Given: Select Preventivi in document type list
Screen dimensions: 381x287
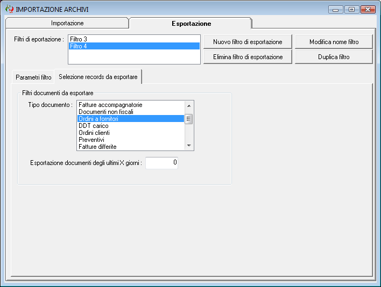Looking at the screenshot, I should tap(131, 140).
